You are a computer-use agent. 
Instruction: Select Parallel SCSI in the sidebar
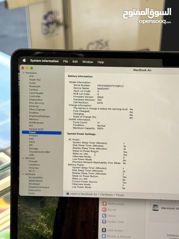36,129
